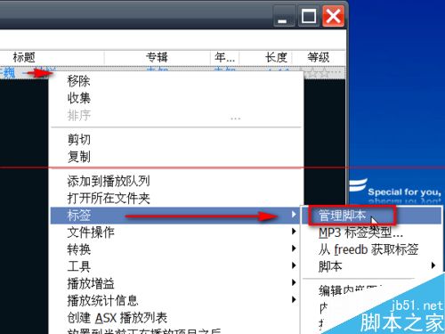Image resolution: width=445 pixels, height=334 pixels.
Task: Sort by 长度 column header
Action: 266,57
